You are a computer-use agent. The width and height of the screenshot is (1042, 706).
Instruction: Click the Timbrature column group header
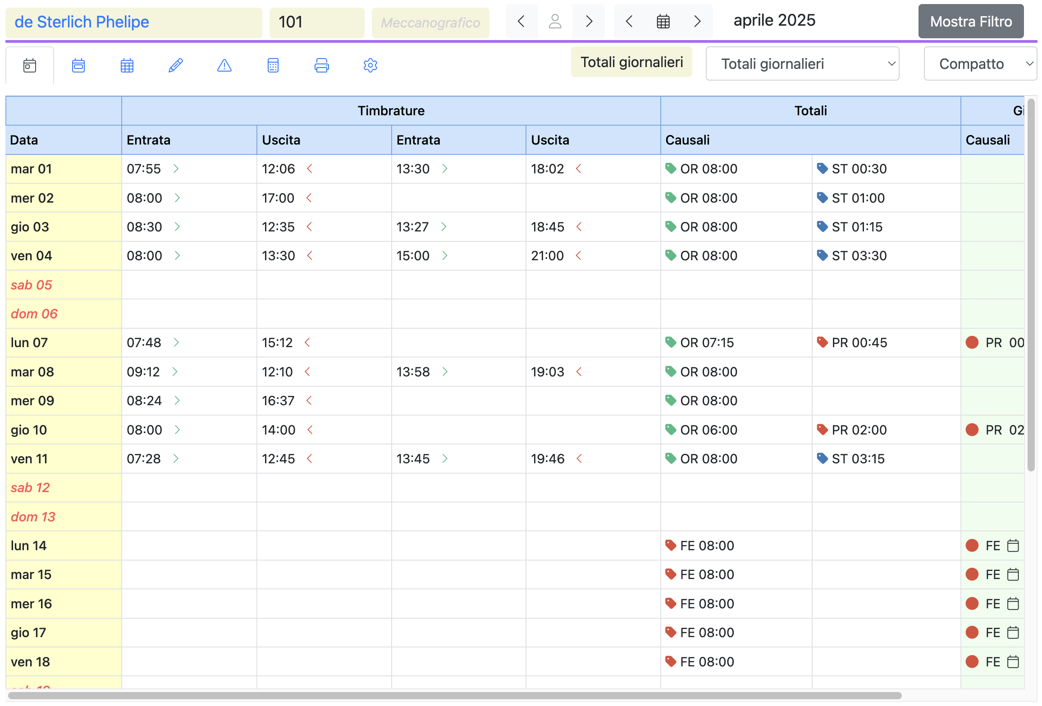[391, 111]
